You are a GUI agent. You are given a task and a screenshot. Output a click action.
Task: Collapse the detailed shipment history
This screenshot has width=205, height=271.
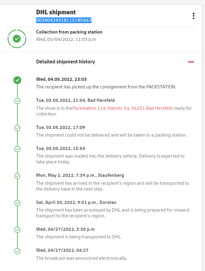pos(191,62)
